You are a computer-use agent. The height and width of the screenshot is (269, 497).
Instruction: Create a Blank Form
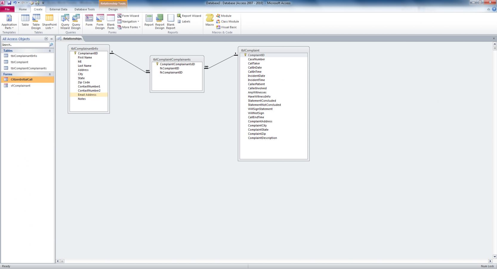point(111,22)
